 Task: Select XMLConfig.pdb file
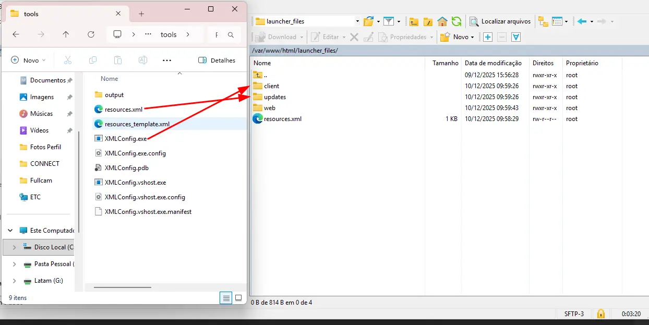click(127, 168)
